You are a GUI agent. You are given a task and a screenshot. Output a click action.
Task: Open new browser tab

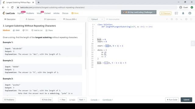(38, 2)
